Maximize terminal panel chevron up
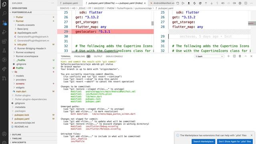 point(246,56)
